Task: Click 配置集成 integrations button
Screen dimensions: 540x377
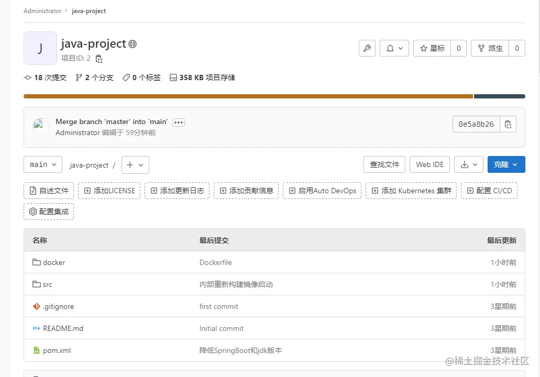Action: (x=49, y=212)
